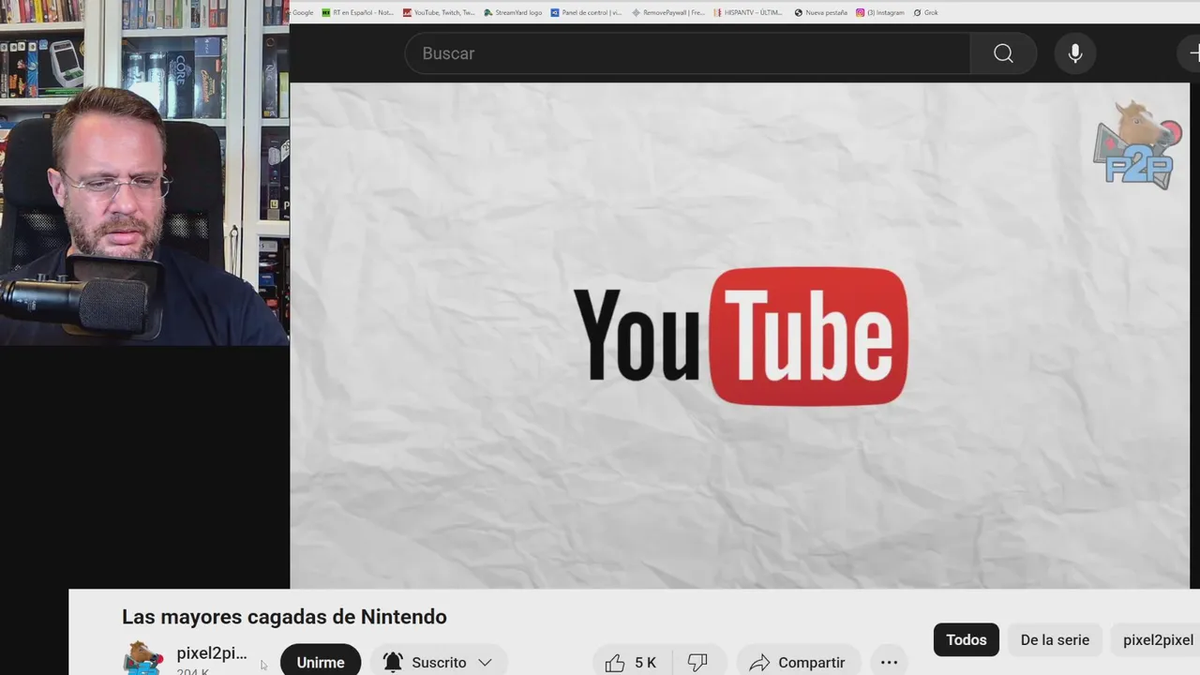Click the video title Las mayores cagadas de Nintendo

[284, 617]
